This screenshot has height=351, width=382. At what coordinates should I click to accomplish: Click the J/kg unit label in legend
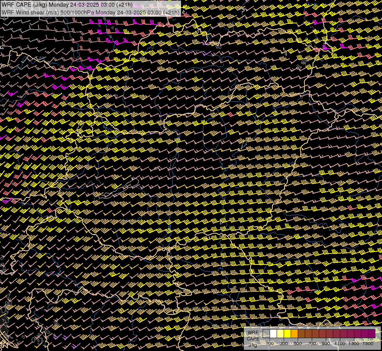pos(252,345)
